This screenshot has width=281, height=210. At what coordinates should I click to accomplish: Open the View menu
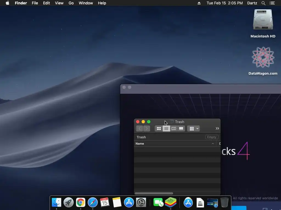59,3
